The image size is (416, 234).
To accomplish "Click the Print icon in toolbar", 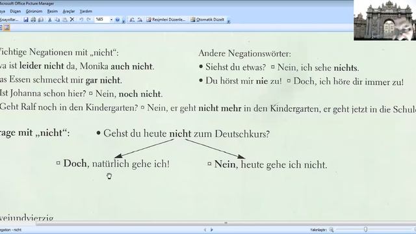I will point(33,19).
